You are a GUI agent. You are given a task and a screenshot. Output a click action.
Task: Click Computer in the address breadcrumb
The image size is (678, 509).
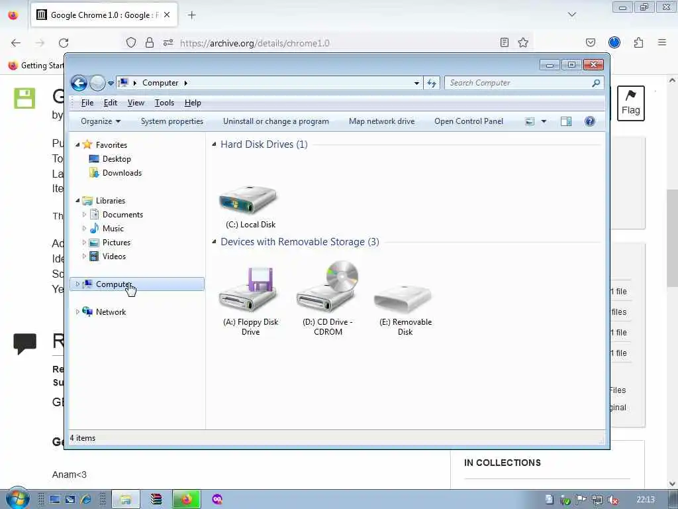click(160, 83)
